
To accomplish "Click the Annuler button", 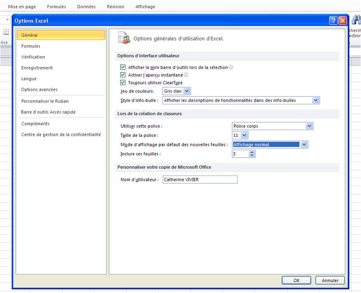I will pos(330,280).
